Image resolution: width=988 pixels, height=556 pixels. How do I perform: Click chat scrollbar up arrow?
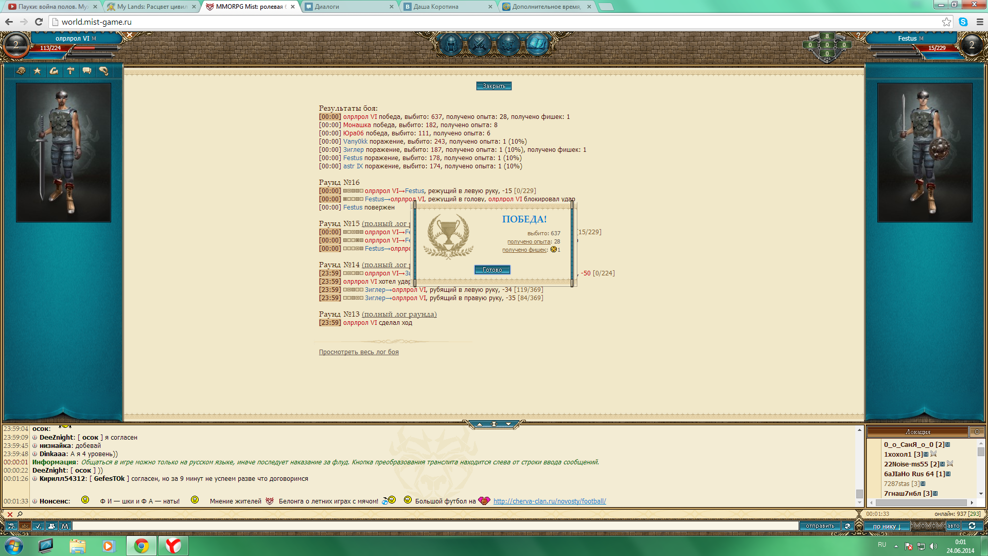click(859, 430)
